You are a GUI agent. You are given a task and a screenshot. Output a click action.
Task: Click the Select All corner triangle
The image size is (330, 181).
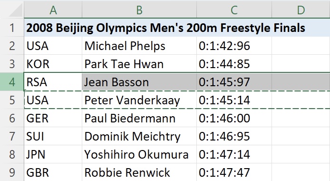click(x=15, y=10)
